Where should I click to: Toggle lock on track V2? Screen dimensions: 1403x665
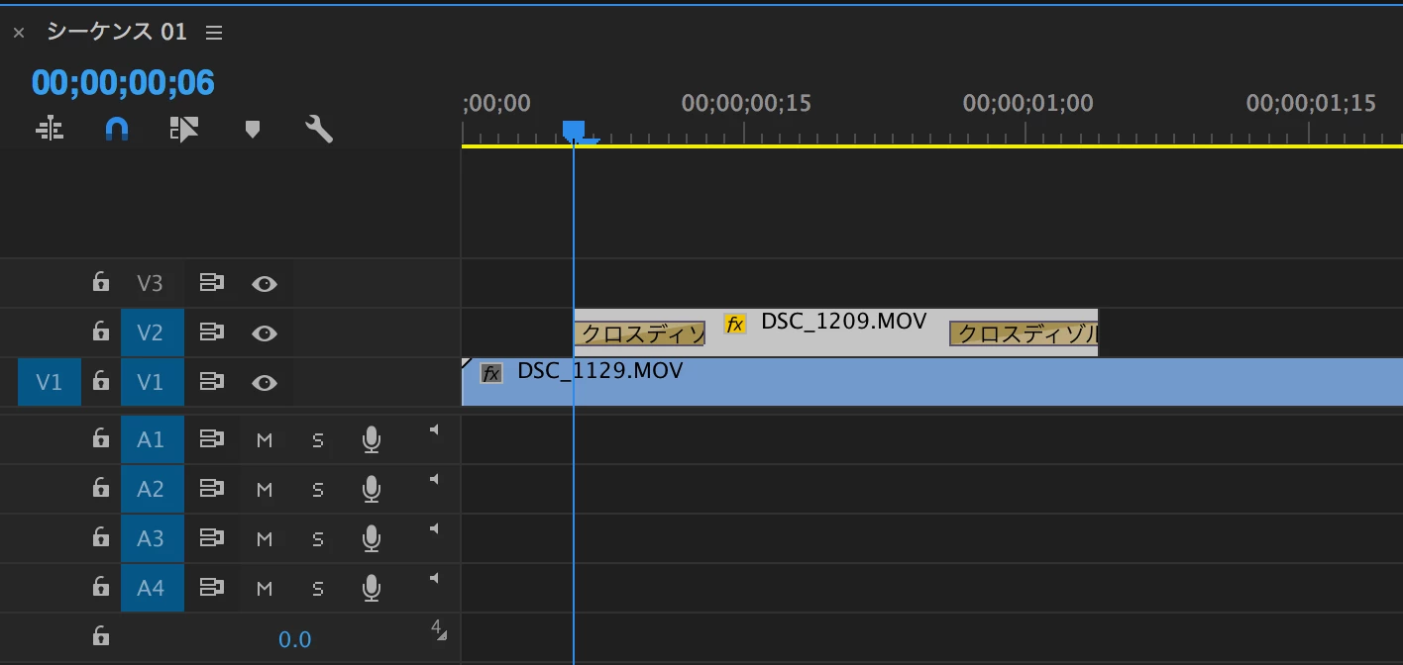[x=100, y=332]
